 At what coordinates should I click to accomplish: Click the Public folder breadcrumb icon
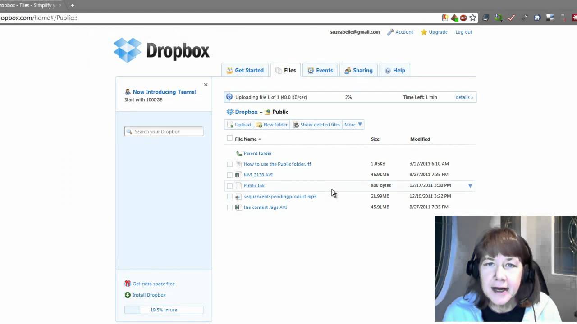[268, 112]
